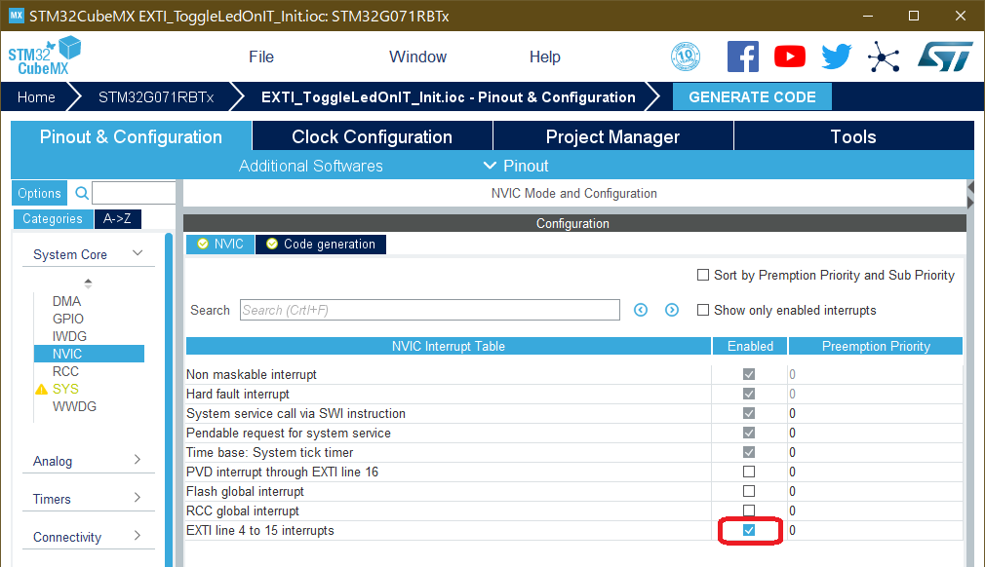Switch to Project Manager tab
985x567 pixels.
coord(613,136)
